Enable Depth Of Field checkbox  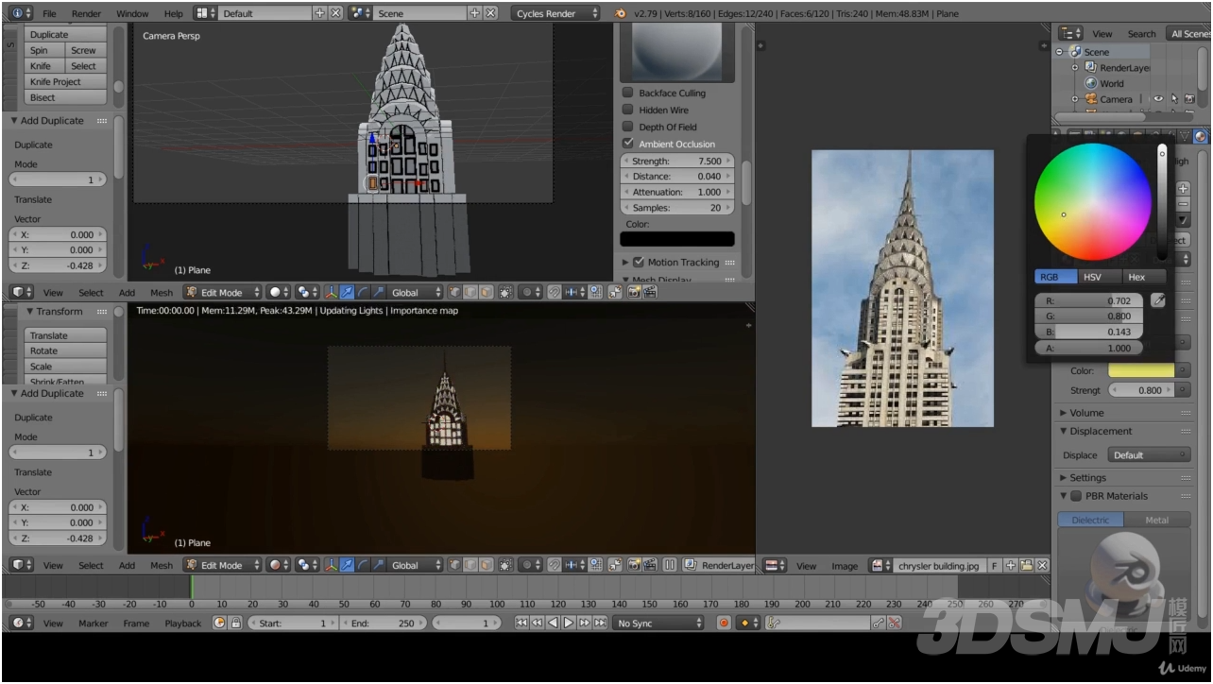(627, 127)
